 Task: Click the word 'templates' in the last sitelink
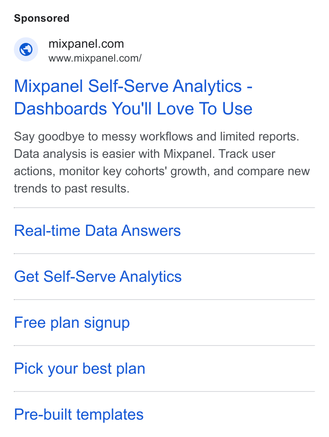[x=110, y=414]
